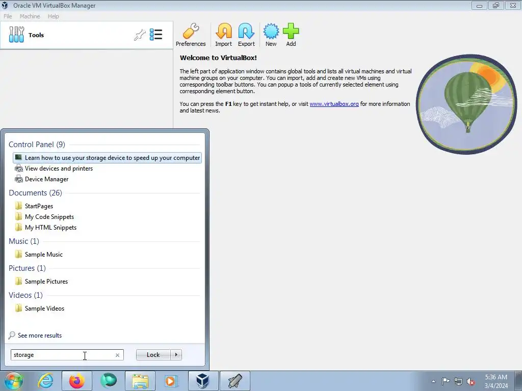Open Windows Media Player from taskbar

coord(171,381)
